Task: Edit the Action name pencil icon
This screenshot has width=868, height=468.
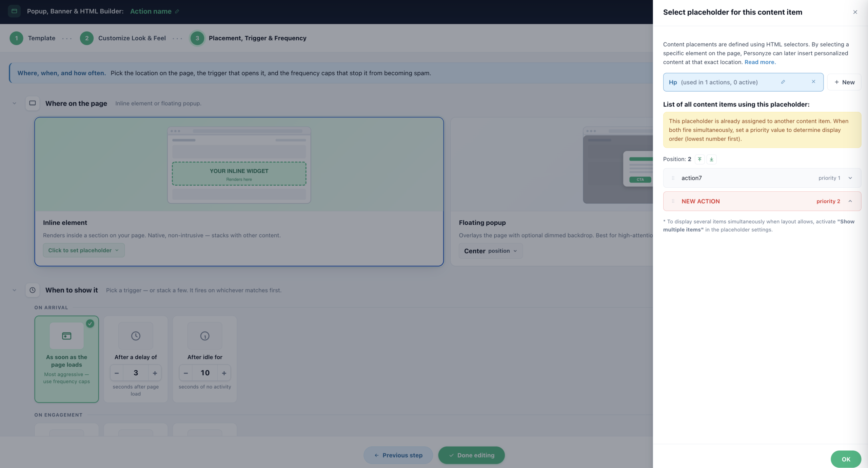Action: pos(177,12)
